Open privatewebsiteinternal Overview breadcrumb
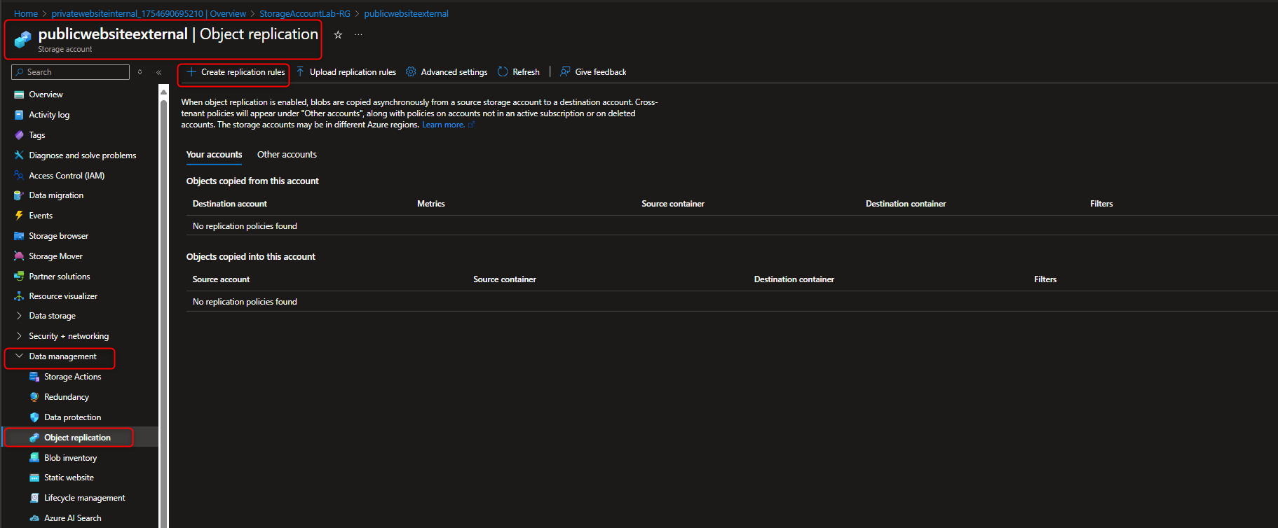 149,13
